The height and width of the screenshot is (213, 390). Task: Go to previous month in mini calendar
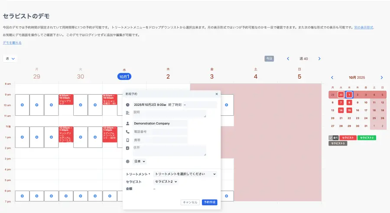tap(332, 78)
